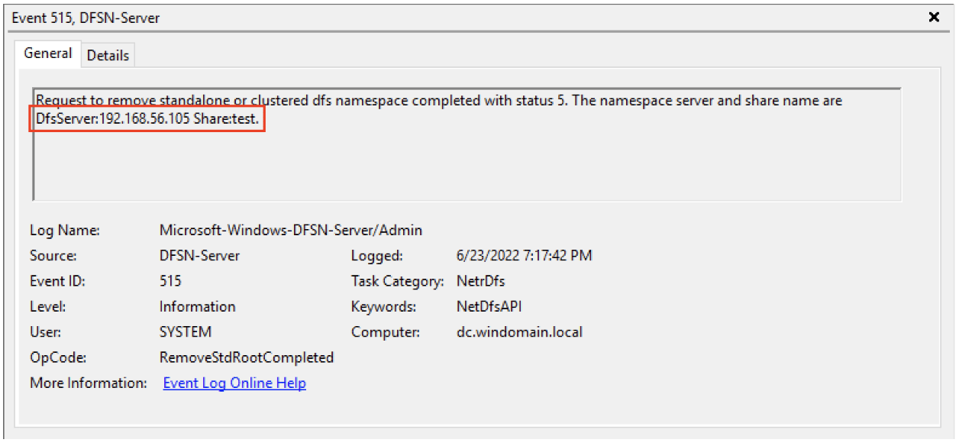Click the Log Name label
This screenshot has width=959, height=446.
click(65, 230)
